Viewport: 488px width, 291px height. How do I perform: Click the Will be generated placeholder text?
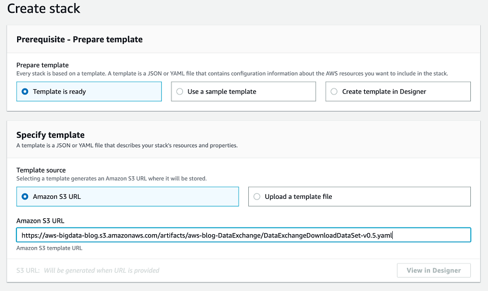(101, 270)
